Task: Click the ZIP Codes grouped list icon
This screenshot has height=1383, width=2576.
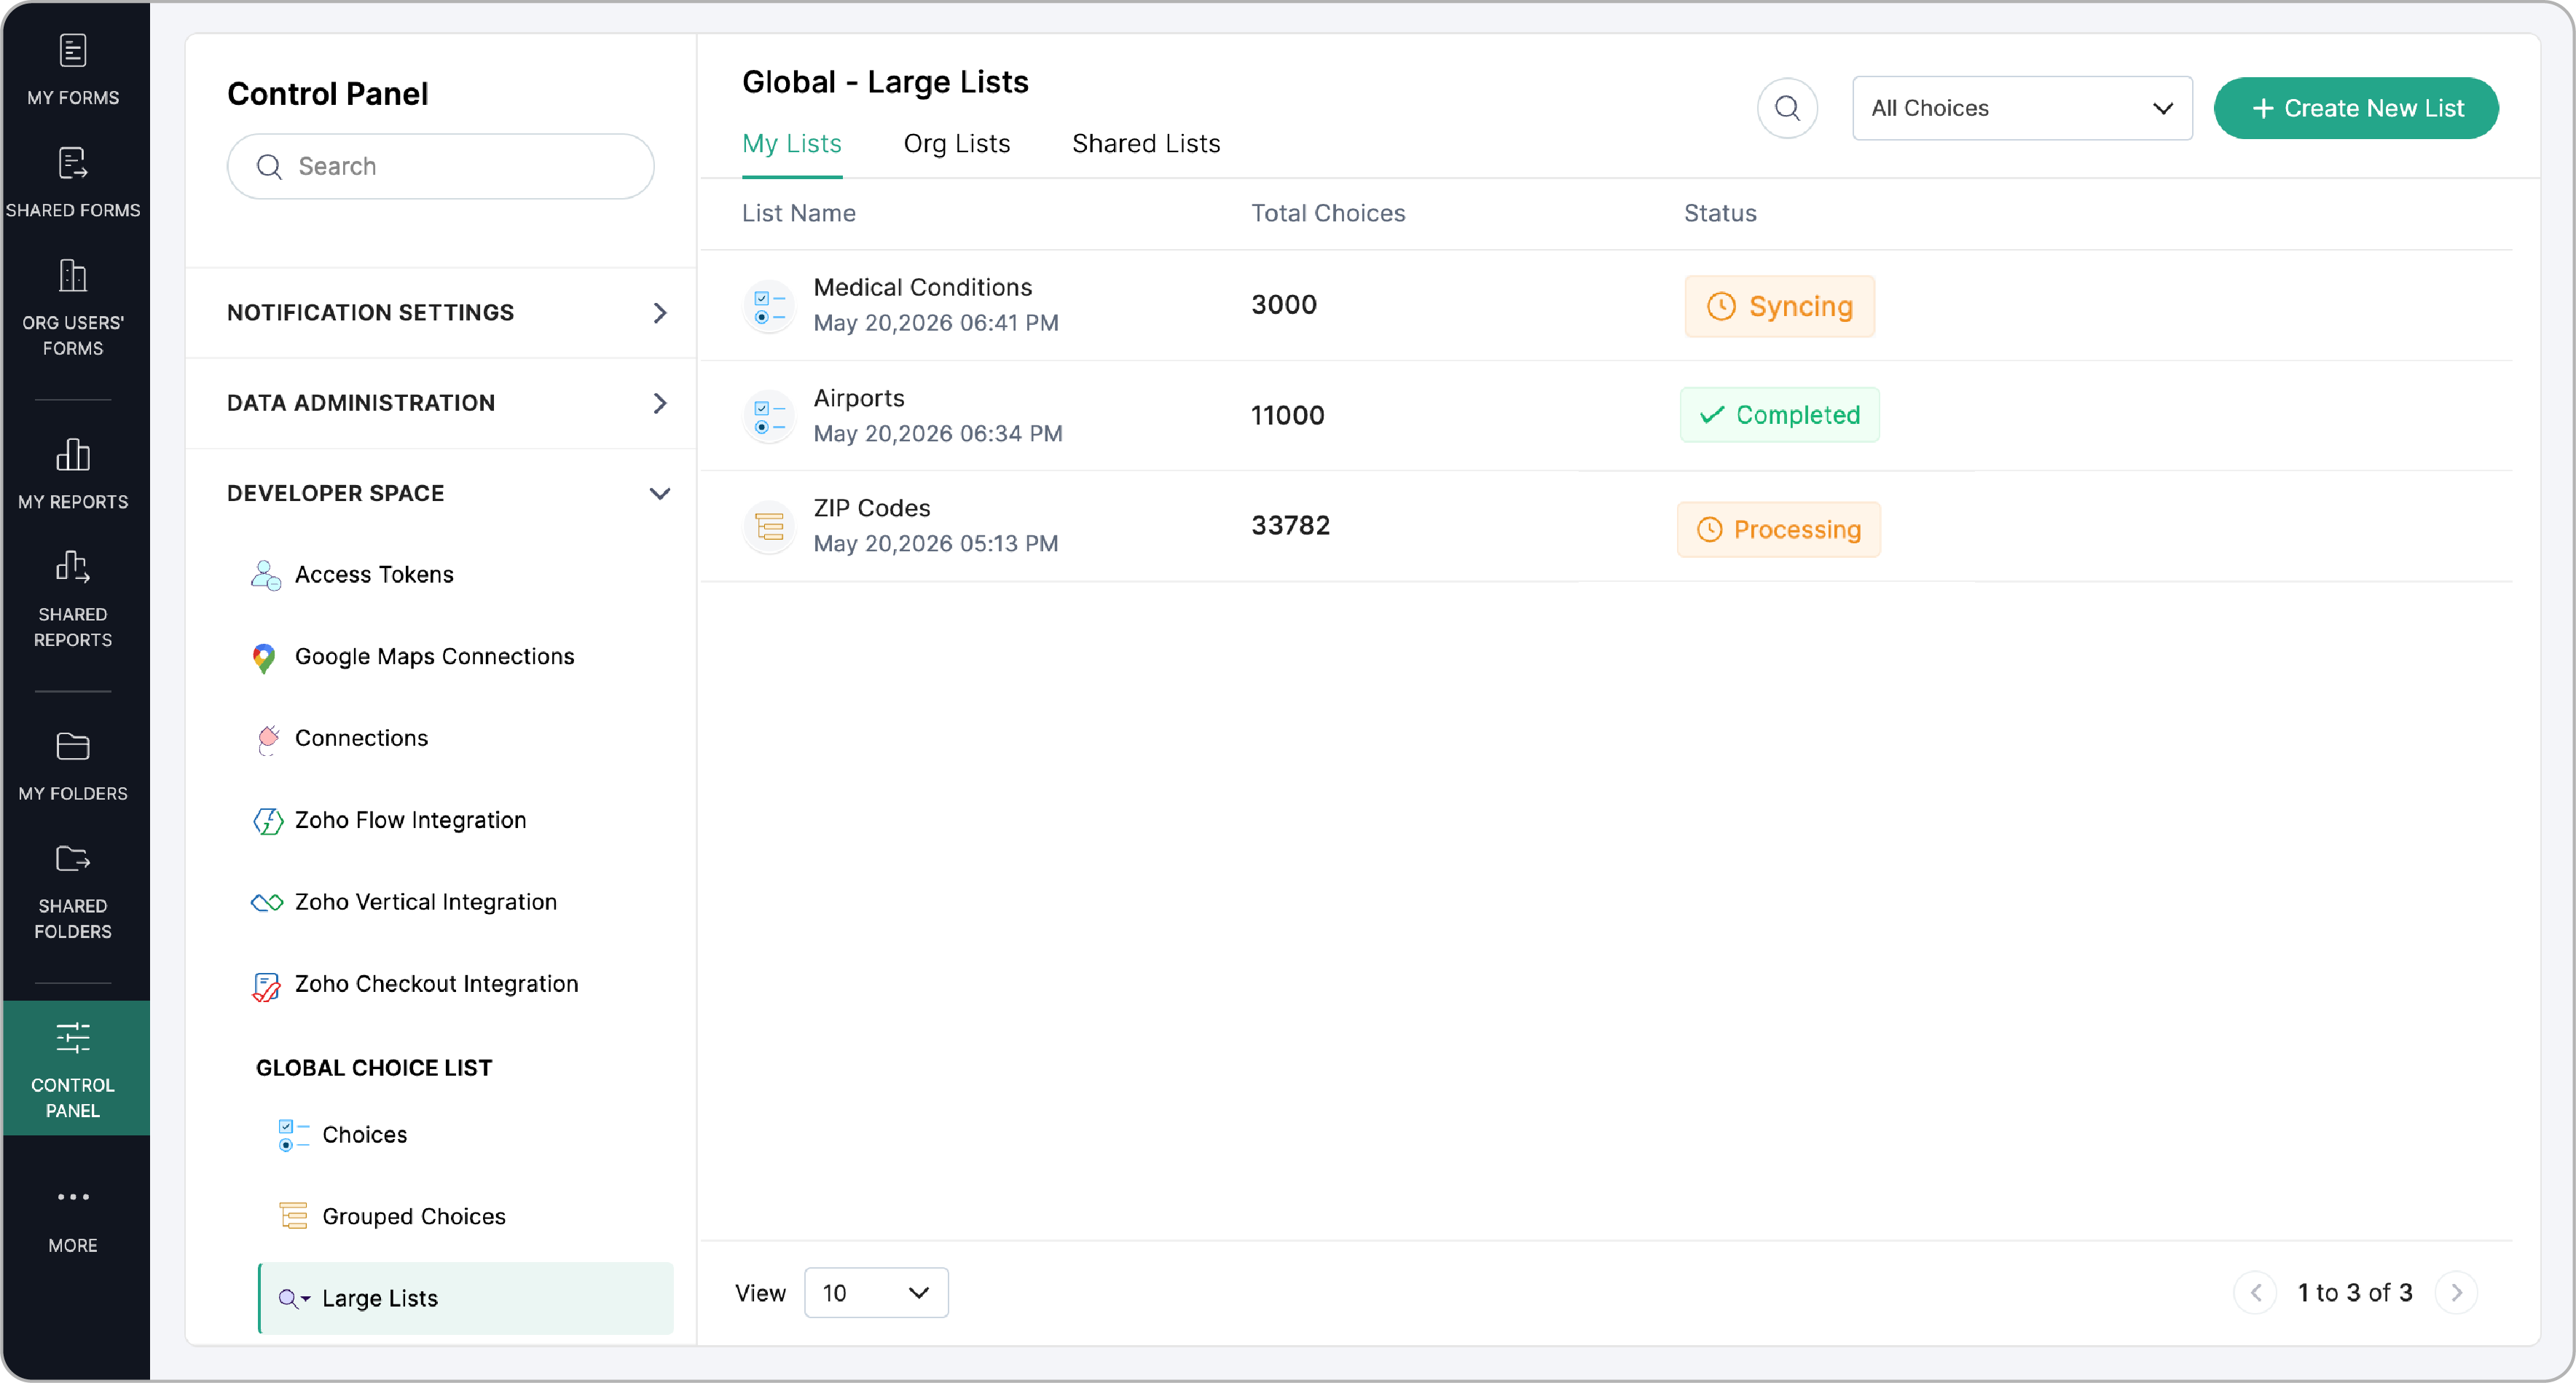Action: [769, 527]
